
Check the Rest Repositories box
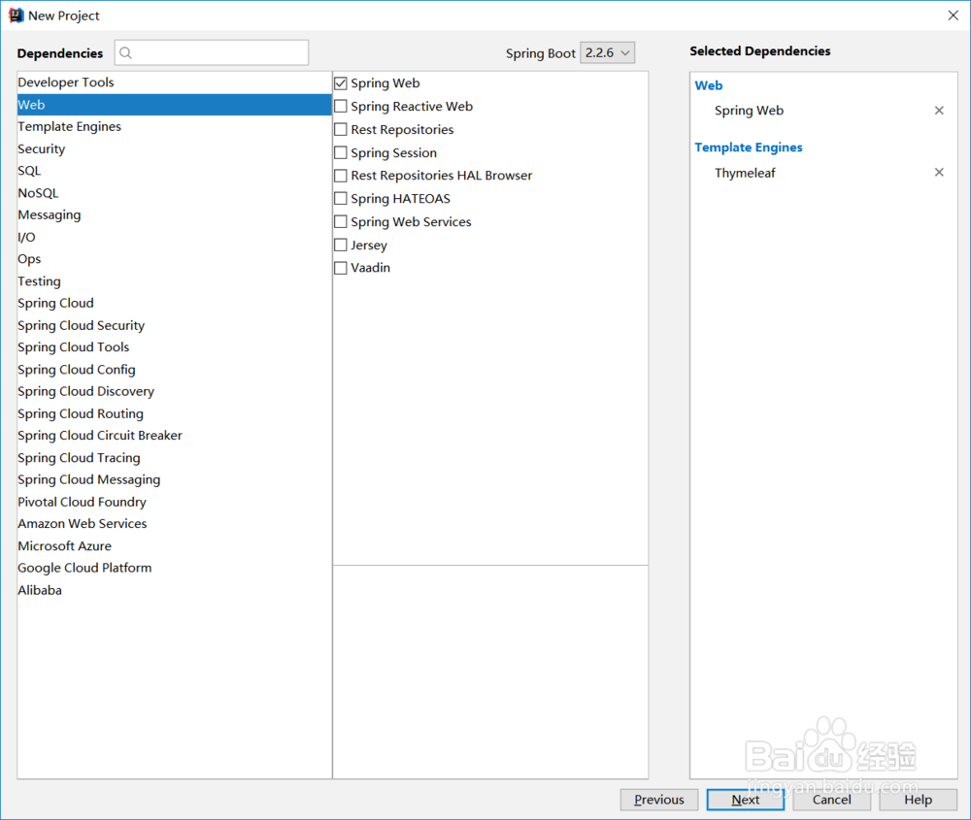pyautogui.click(x=341, y=130)
